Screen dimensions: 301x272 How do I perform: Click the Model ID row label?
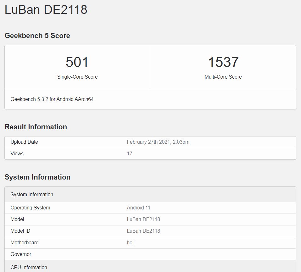tap(20, 231)
